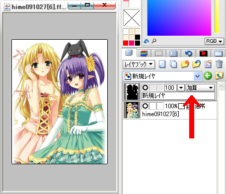Click the green back arrow button
226x194 pixels.
[208, 76]
